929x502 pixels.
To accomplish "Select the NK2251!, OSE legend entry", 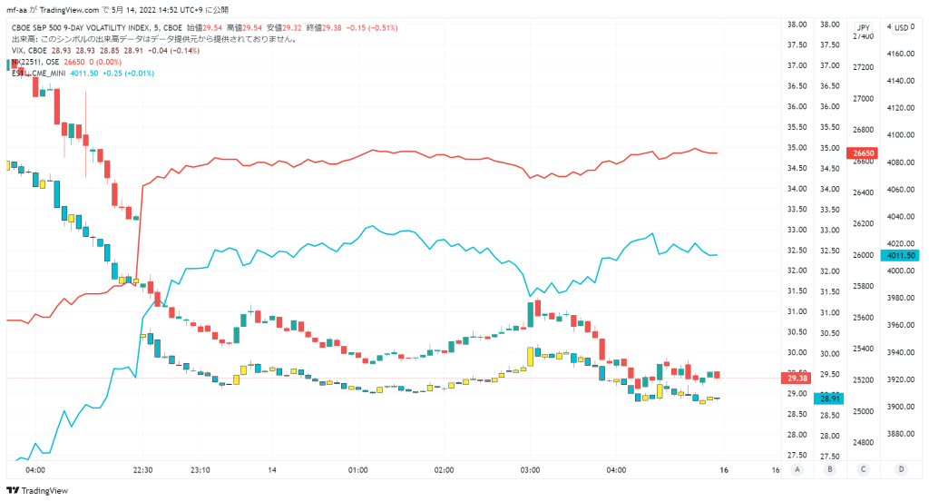I will click(x=35, y=63).
